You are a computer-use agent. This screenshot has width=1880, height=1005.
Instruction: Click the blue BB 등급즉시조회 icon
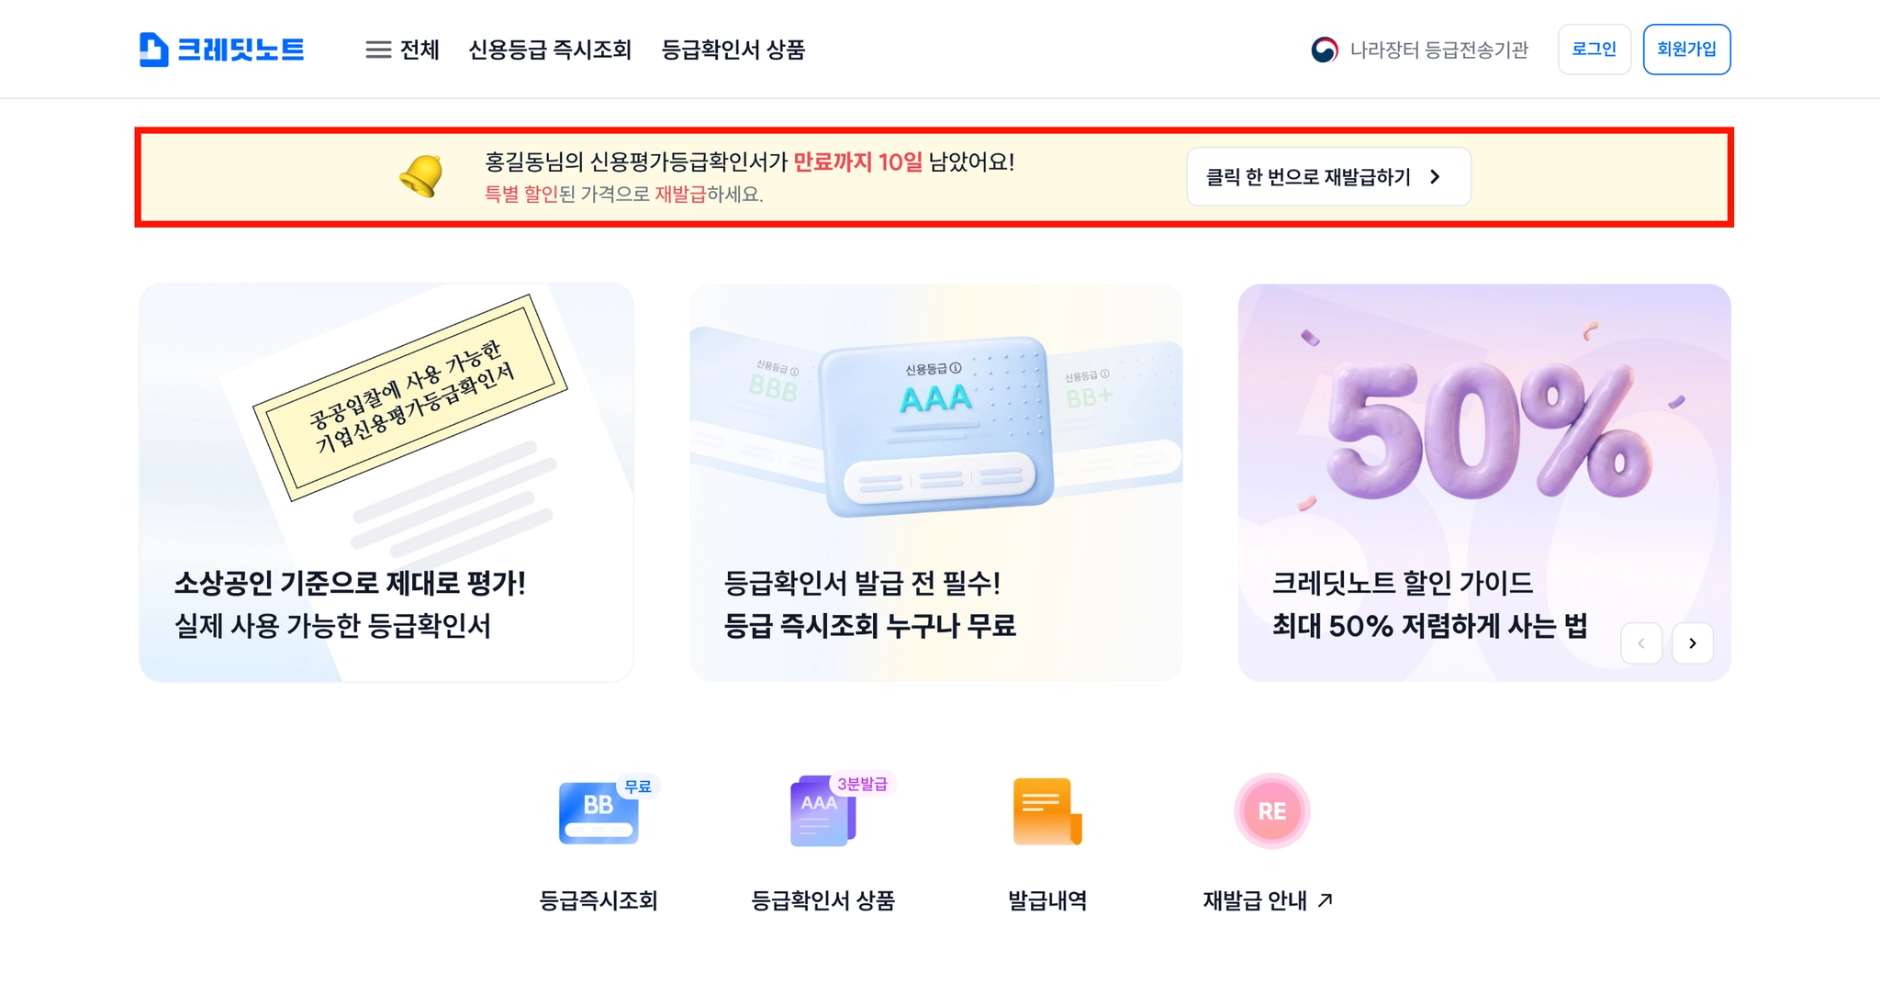click(x=599, y=812)
